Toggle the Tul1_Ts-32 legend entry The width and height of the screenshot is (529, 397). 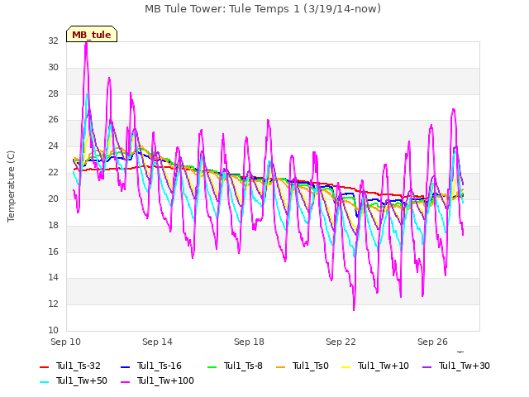pos(69,366)
